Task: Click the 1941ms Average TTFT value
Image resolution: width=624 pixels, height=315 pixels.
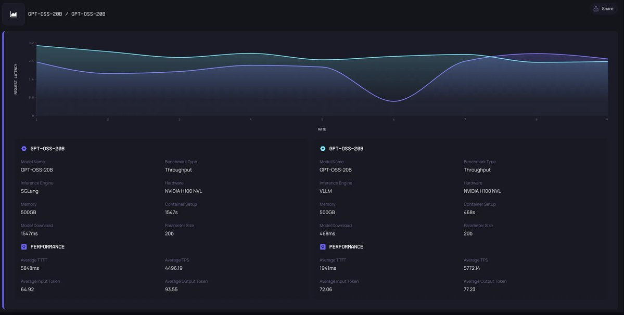Action: click(328, 268)
